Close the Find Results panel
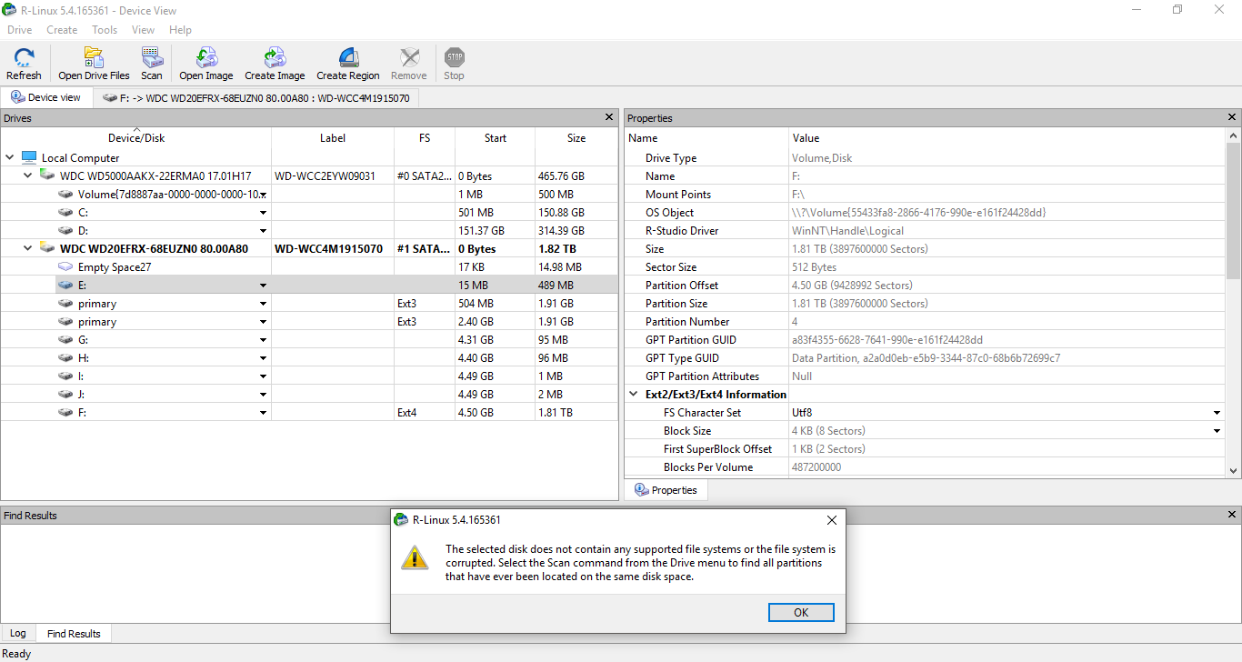The height and width of the screenshot is (662, 1242). click(1233, 515)
